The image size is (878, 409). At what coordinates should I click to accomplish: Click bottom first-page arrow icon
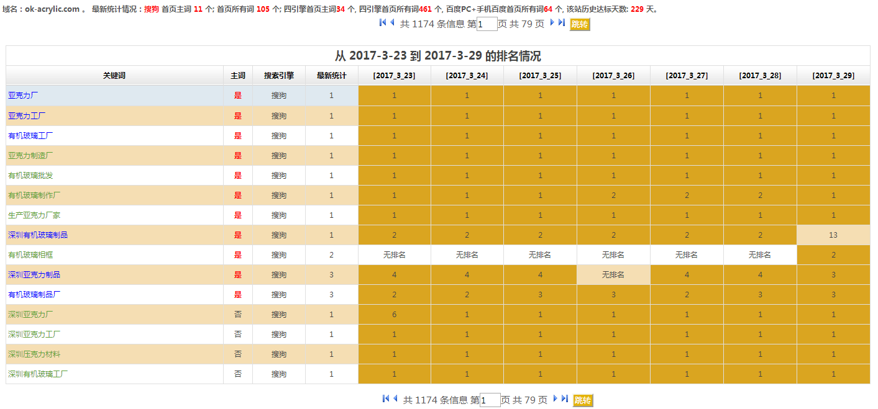[386, 399]
